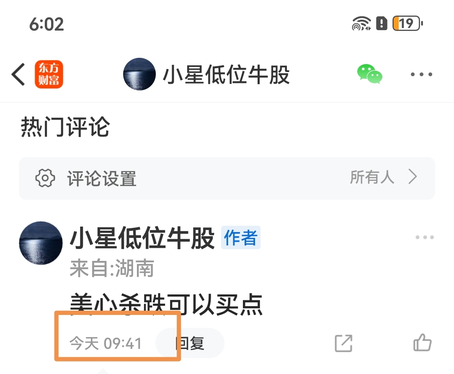Open the commenter's moon avatar
The height and width of the screenshot is (374, 454).
click(x=41, y=243)
